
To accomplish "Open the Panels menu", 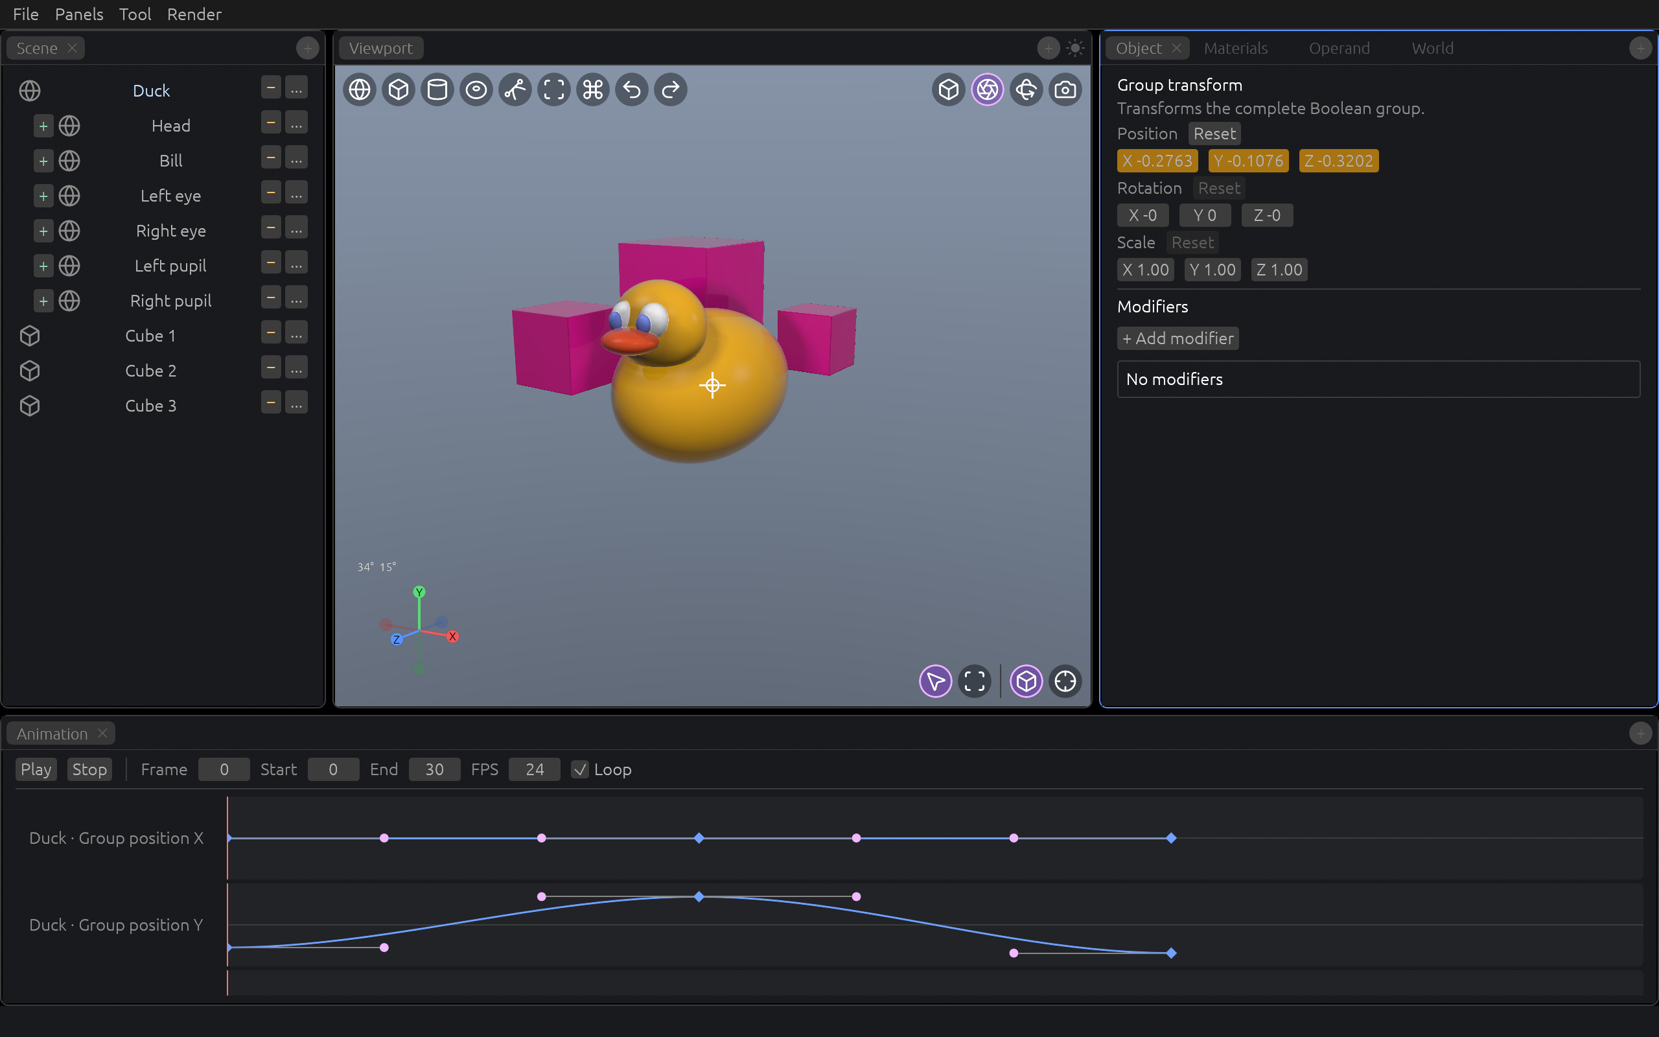I will point(79,14).
